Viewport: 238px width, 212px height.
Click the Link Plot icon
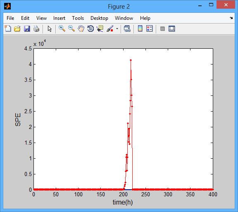tap(127, 29)
